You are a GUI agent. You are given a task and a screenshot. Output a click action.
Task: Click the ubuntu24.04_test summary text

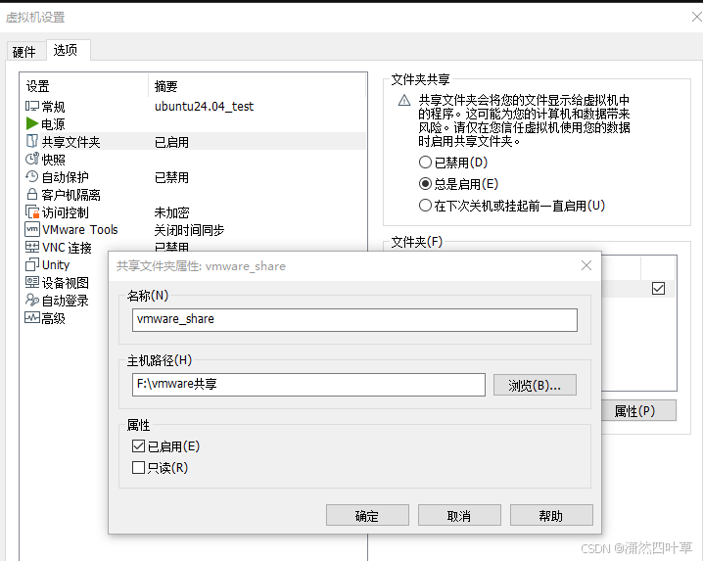pyautogui.click(x=204, y=107)
